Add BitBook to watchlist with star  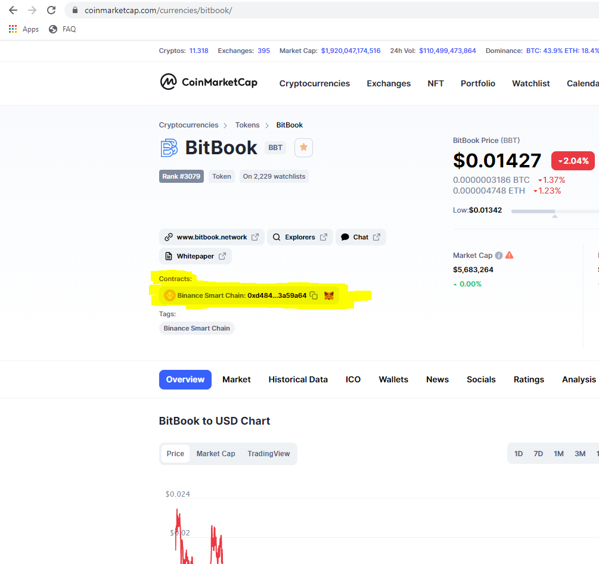[x=304, y=147]
